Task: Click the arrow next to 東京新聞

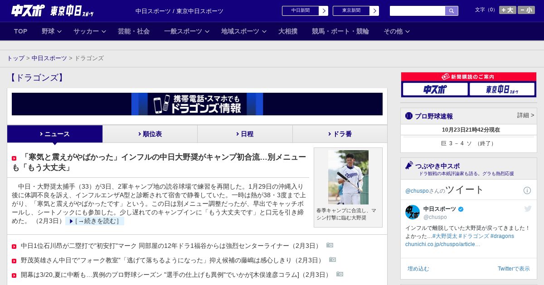Action: point(374,10)
